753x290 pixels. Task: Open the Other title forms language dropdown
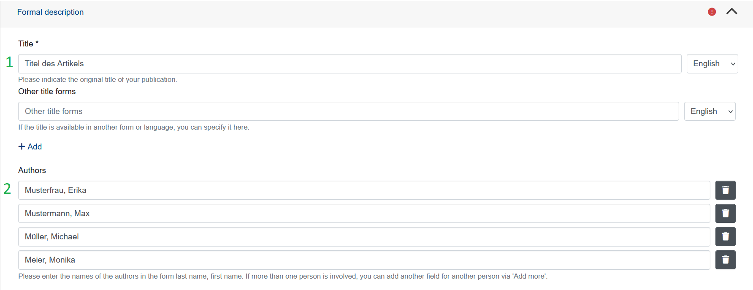click(x=710, y=111)
